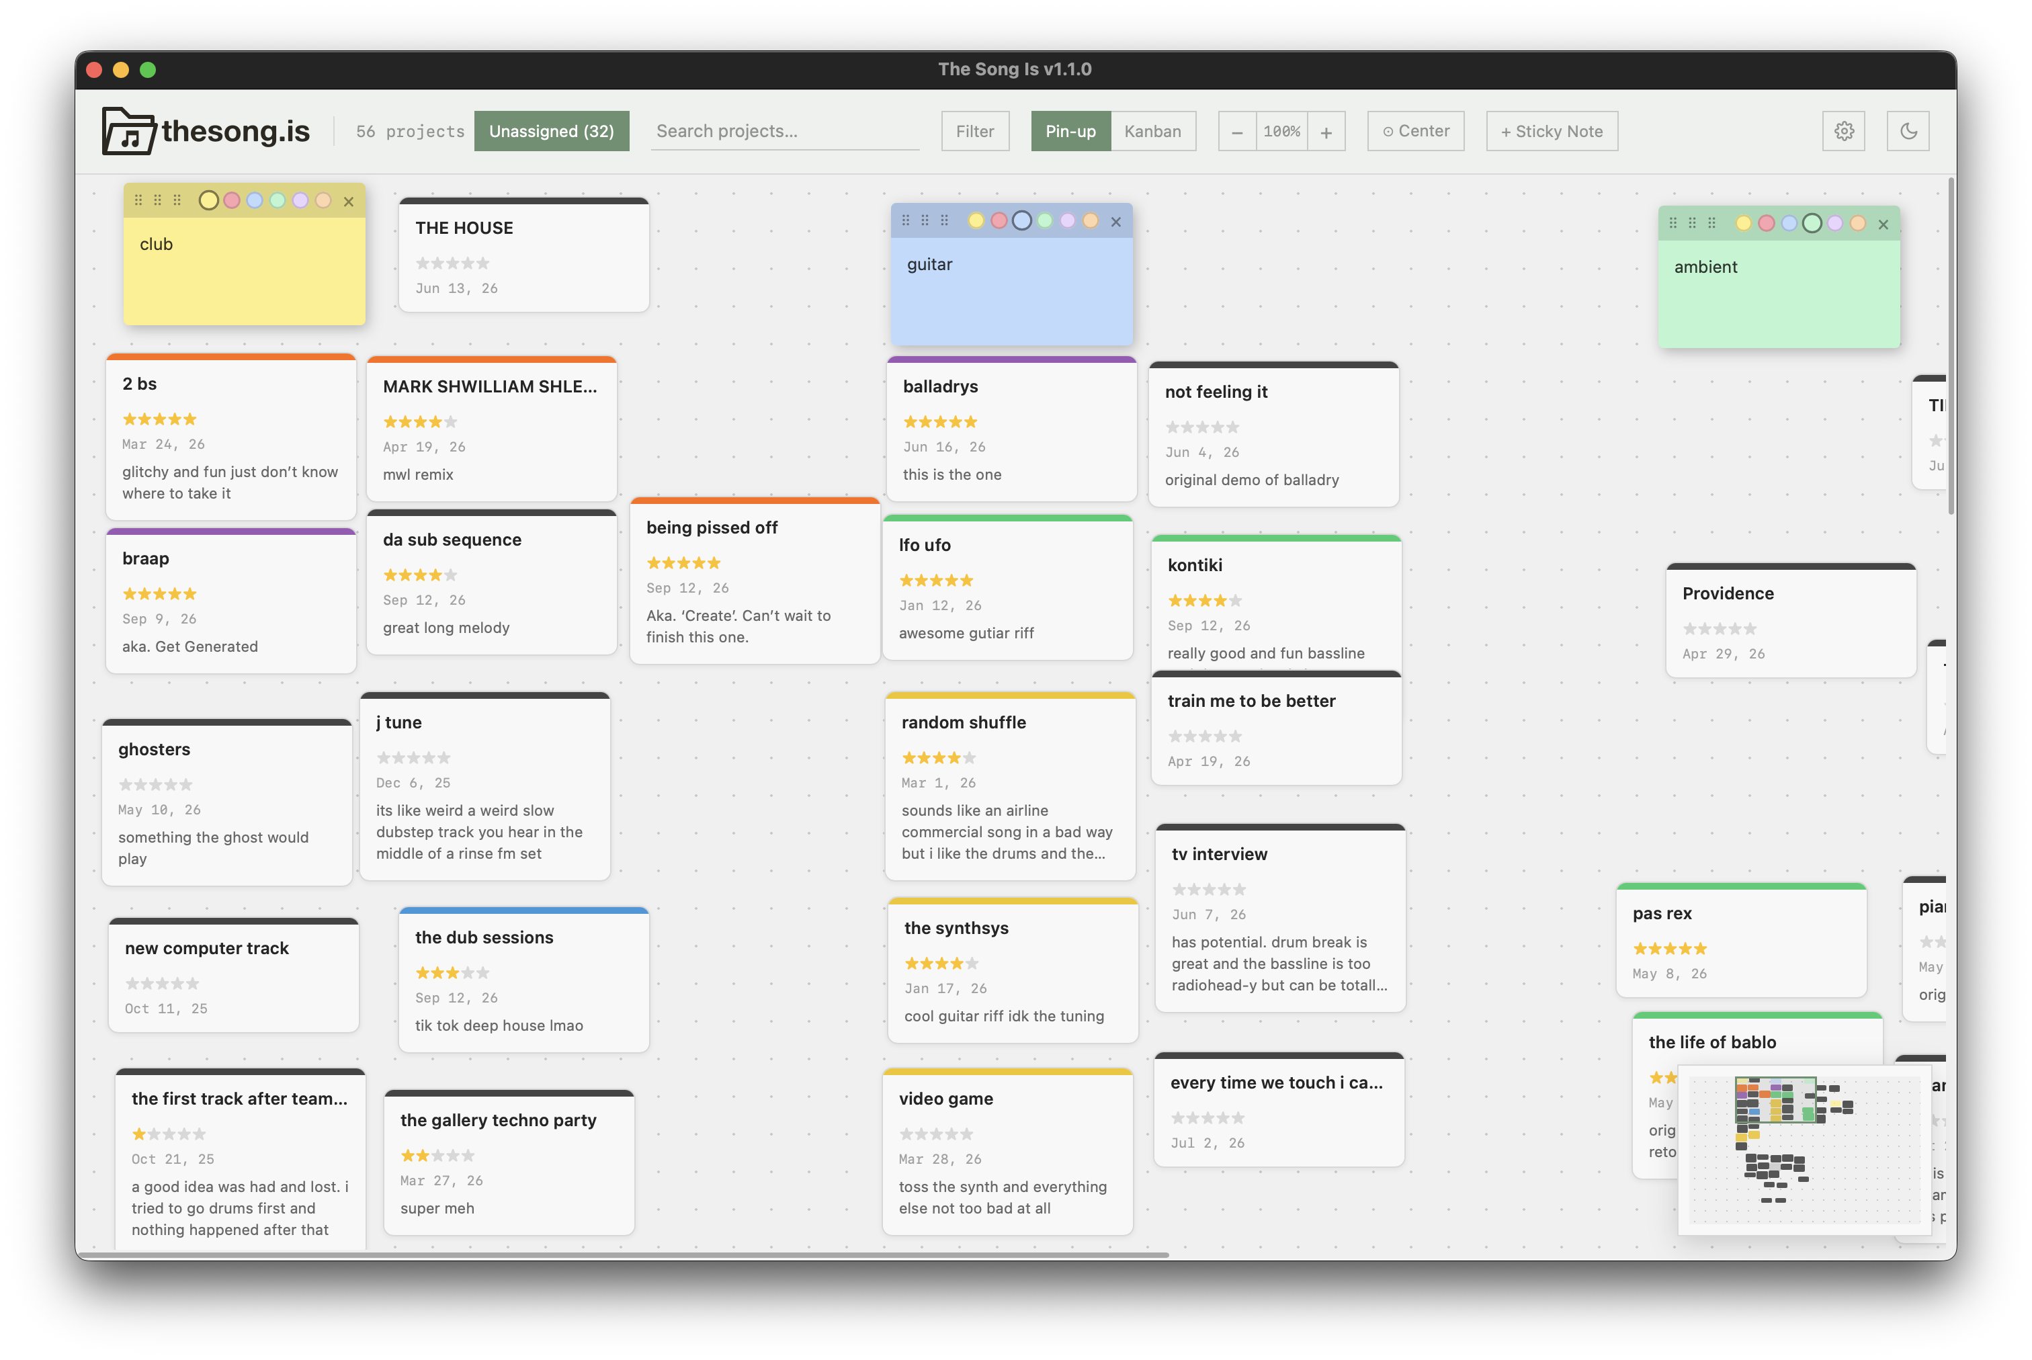Close the guitar sticky note
Viewport: 2032px width, 1360px height.
tap(1116, 222)
